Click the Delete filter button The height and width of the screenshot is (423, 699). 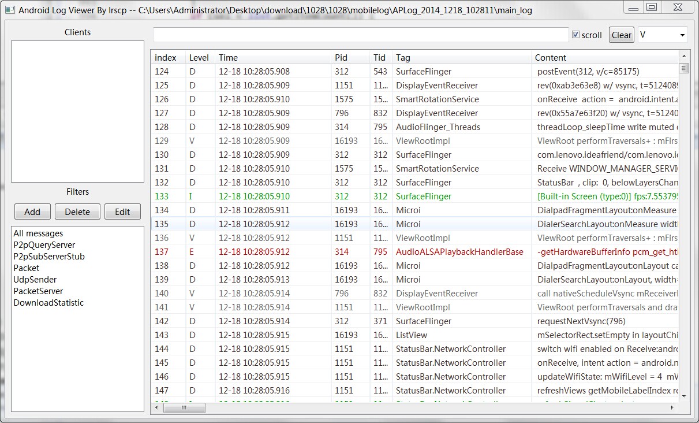[77, 211]
